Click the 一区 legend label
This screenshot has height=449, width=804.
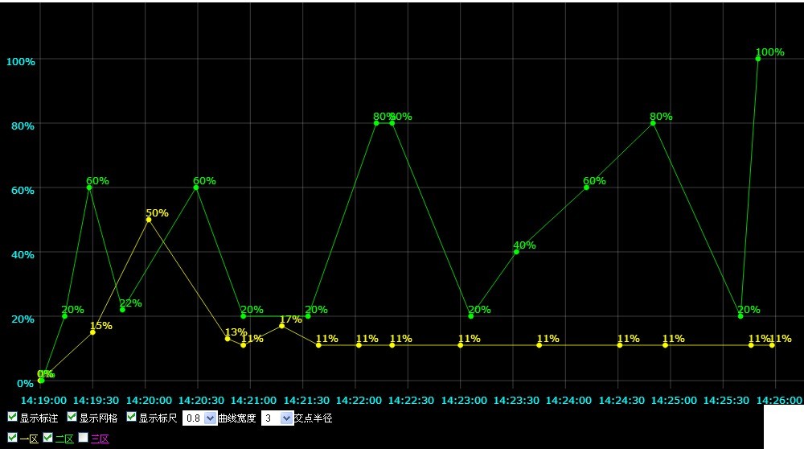coord(29,439)
